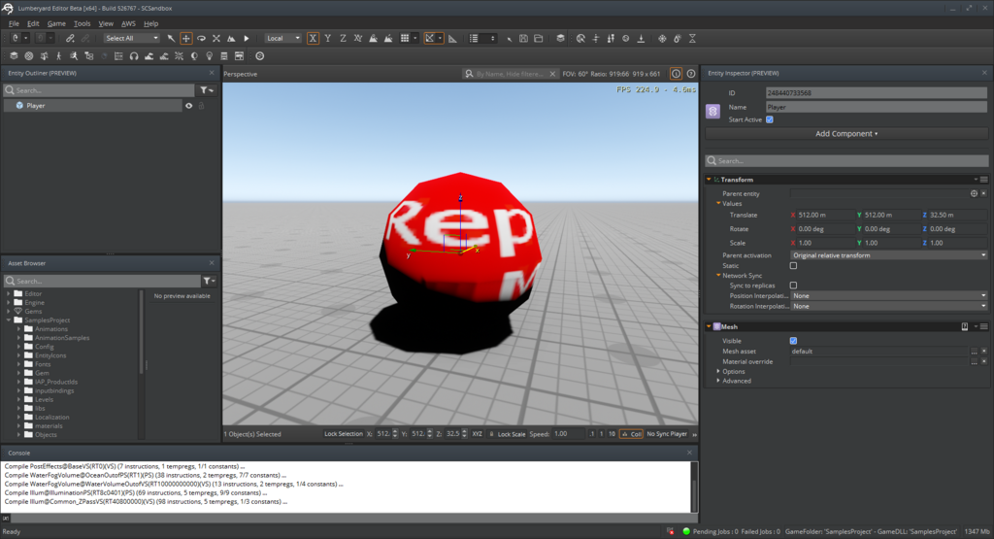The height and width of the screenshot is (539, 994).
Task: Open the Tools menu
Action: [x=83, y=23]
